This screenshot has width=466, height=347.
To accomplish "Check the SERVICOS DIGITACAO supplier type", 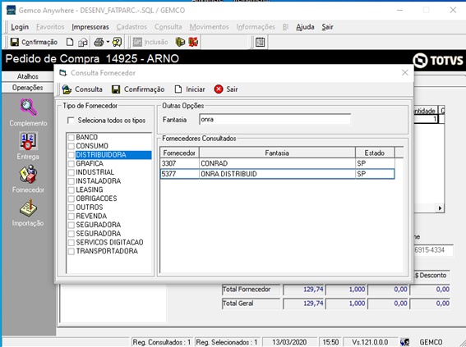I will coord(71,242).
